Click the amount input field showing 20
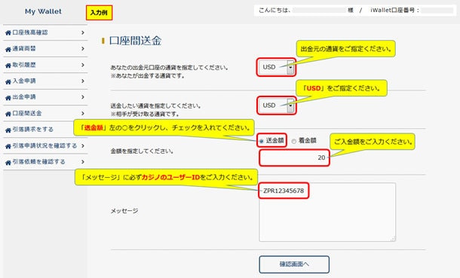 pos(294,157)
